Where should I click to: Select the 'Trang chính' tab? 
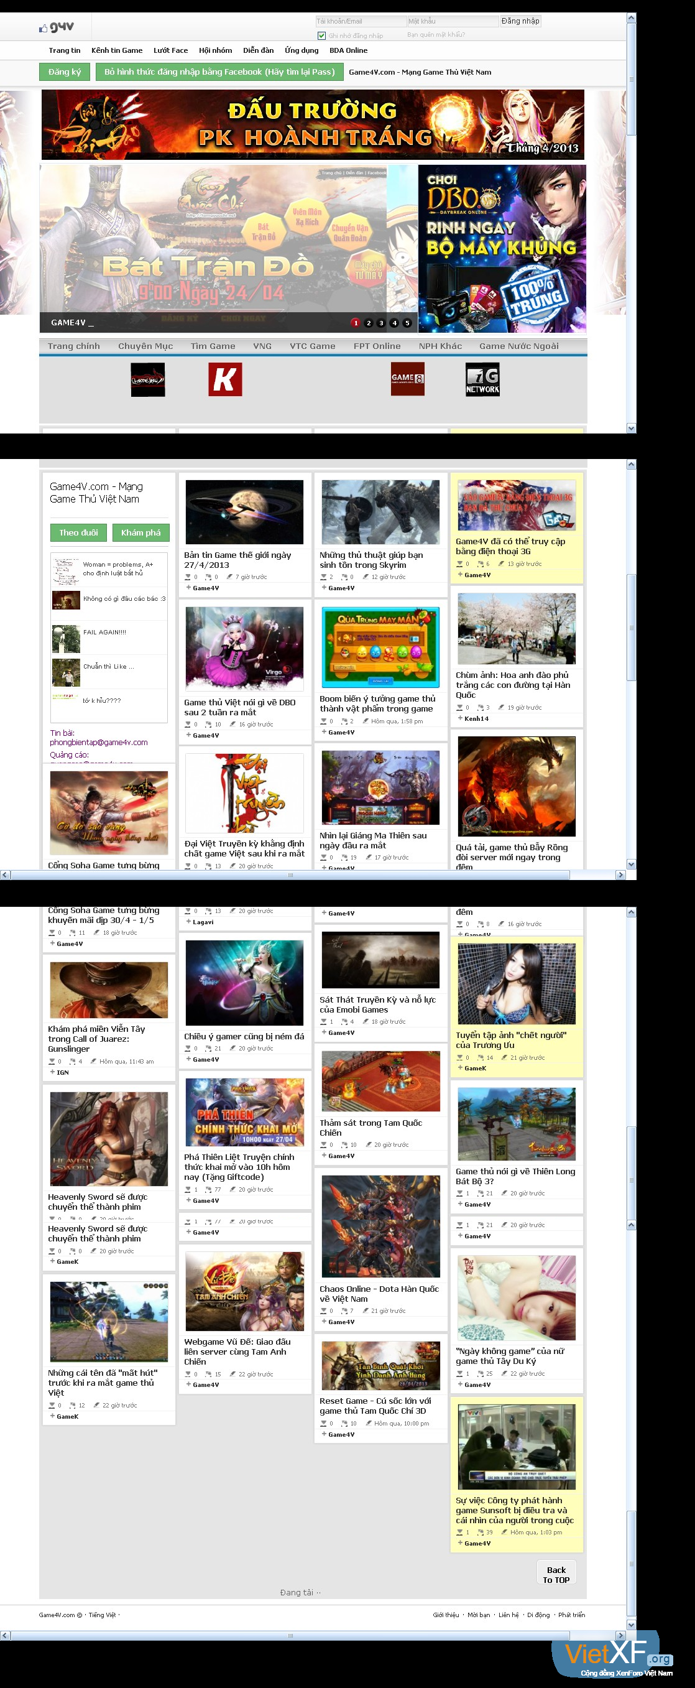coord(74,346)
